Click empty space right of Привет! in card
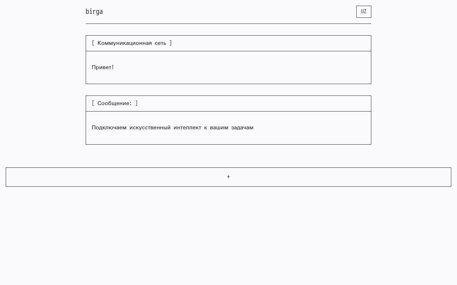 tap(243, 67)
